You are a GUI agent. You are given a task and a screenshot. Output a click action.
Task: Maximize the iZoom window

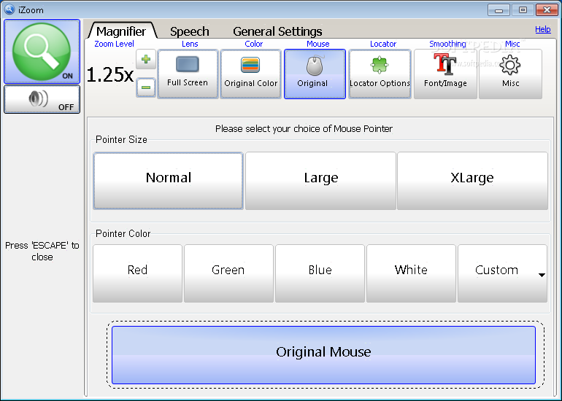point(523,10)
